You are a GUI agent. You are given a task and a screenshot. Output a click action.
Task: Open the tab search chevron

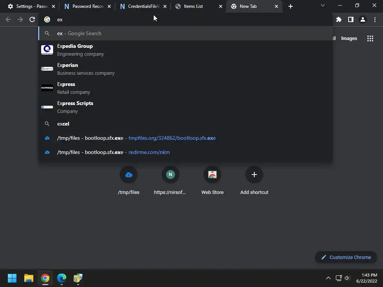click(323, 5)
